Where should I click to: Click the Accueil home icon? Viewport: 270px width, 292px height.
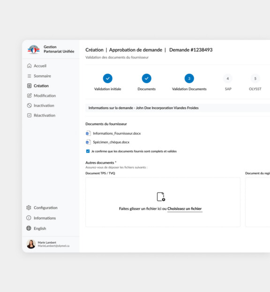[x=29, y=66]
